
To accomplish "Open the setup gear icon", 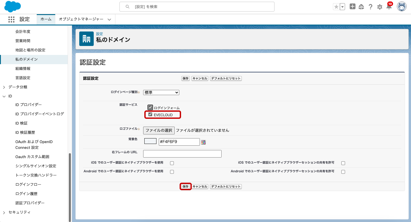I will (x=380, y=7).
